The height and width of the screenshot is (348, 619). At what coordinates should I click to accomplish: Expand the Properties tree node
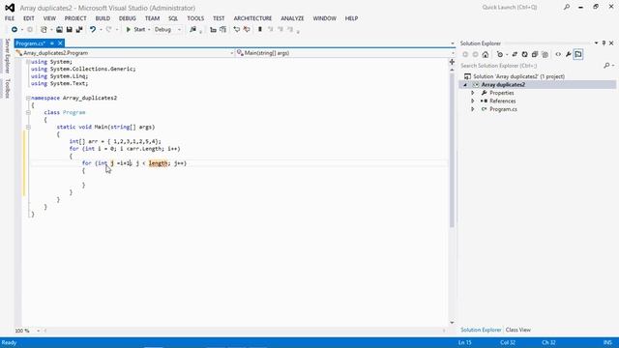473,93
